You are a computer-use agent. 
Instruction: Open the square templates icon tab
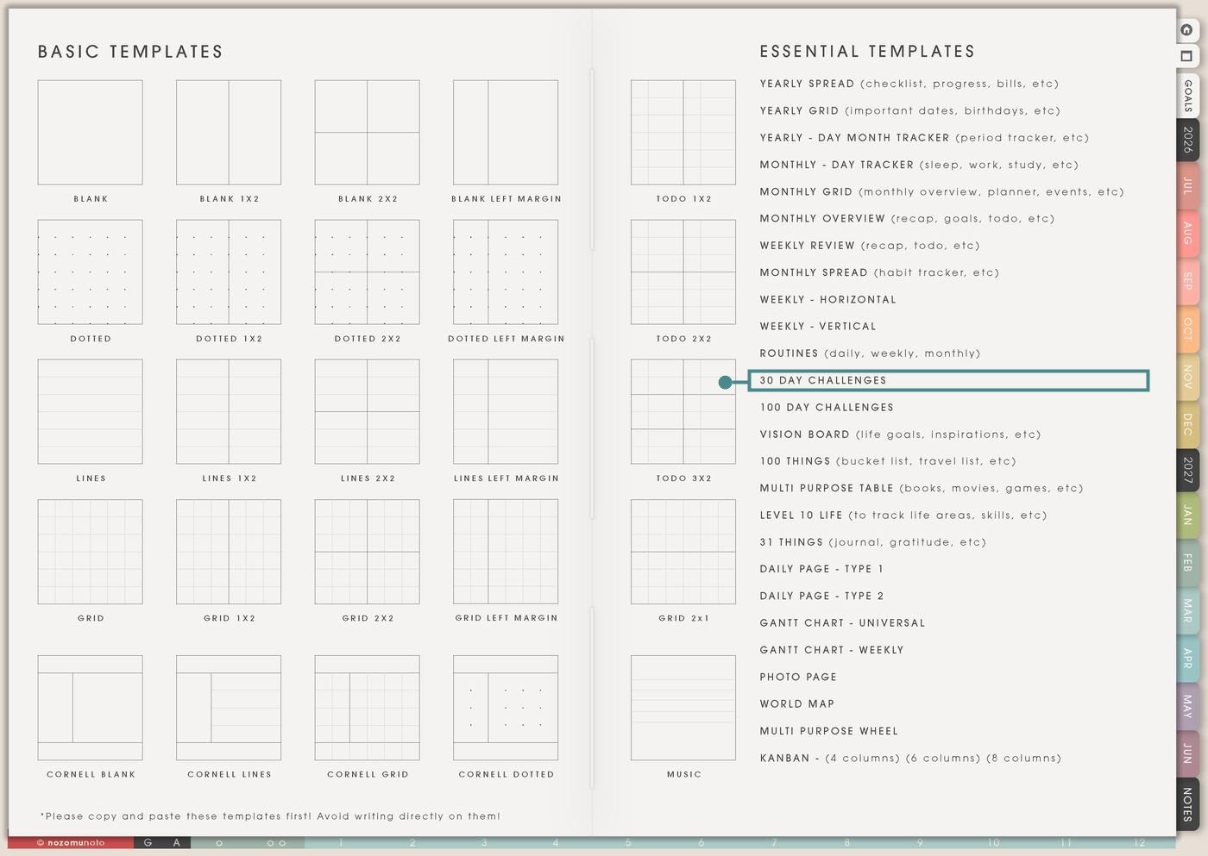click(1186, 56)
